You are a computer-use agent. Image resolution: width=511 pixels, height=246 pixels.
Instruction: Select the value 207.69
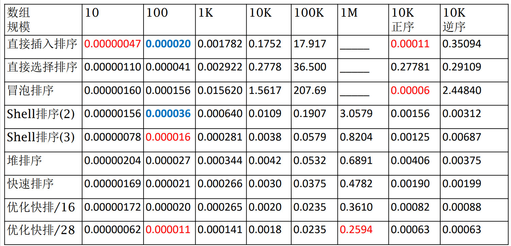[310, 91]
